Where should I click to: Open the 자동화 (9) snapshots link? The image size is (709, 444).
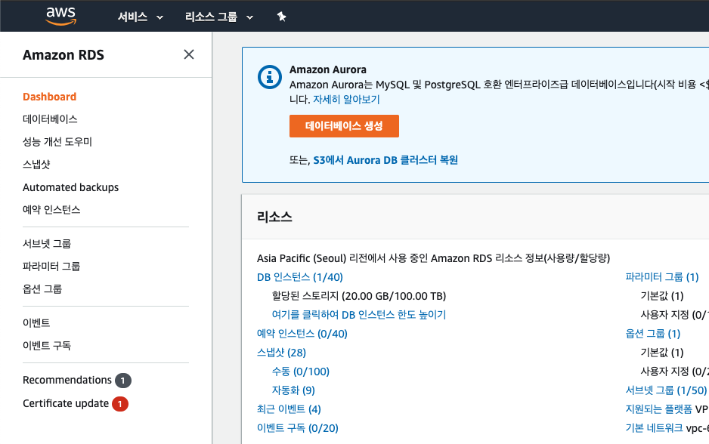tap(293, 390)
